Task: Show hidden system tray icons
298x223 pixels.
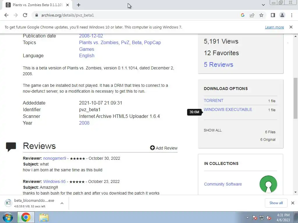Action: coord(247,217)
